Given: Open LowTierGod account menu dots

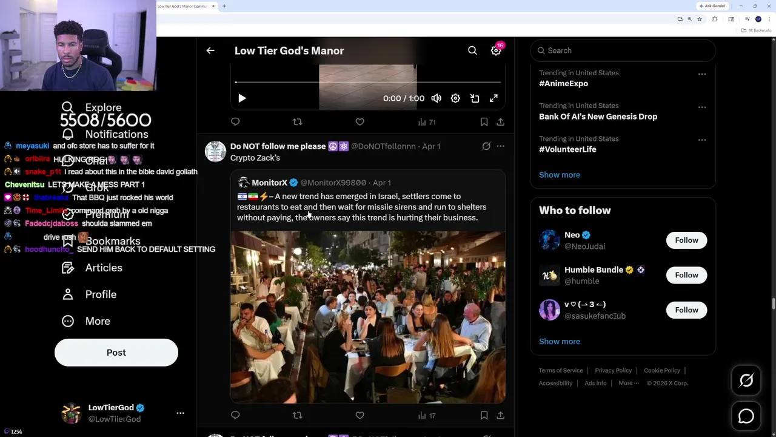Looking at the screenshot, I should 180,413.
